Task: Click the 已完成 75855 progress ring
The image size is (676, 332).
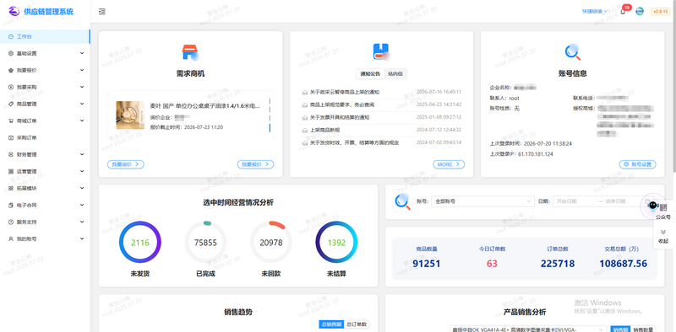Action: pyautogui.click(x=205, y=243)
